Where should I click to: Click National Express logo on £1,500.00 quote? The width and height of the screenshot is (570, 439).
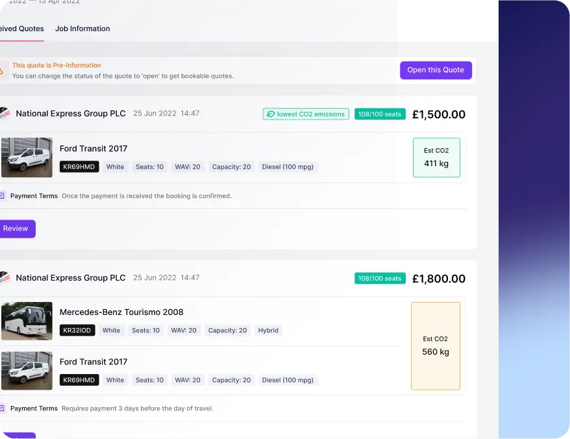coord(5,114)
